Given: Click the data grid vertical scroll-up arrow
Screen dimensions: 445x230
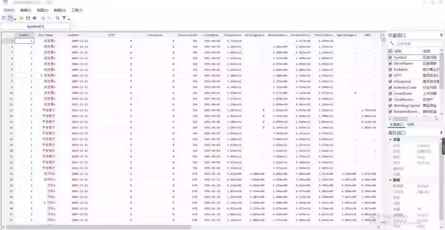Looking at the screenshot, I should click(384, 35).
